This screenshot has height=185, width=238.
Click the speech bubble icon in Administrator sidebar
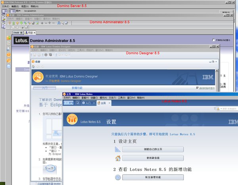[9, 66]
